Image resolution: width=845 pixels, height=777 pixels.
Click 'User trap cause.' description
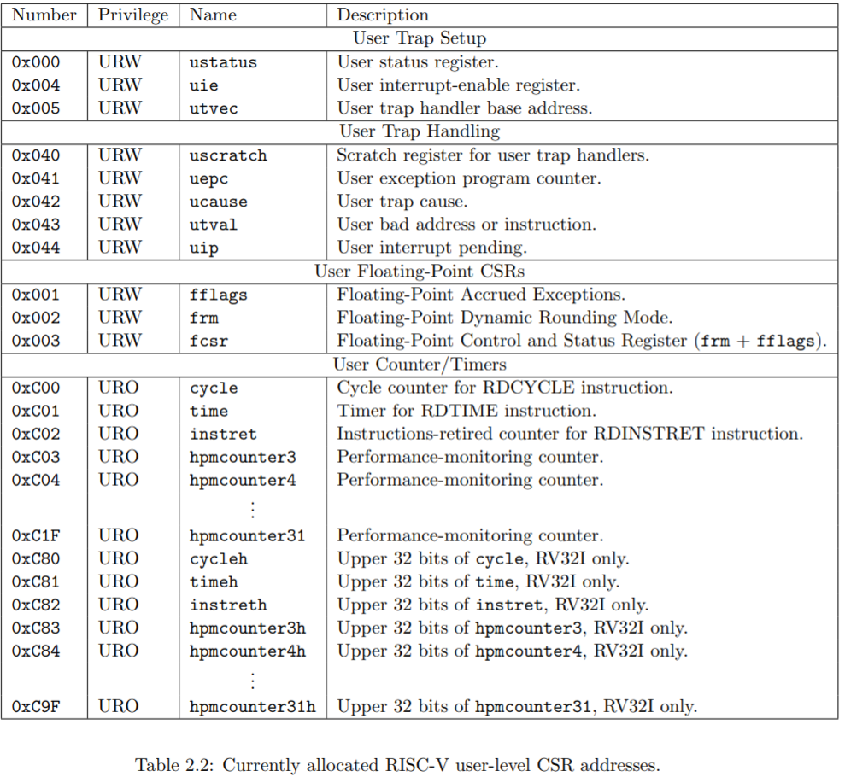[x=402, y=202]
